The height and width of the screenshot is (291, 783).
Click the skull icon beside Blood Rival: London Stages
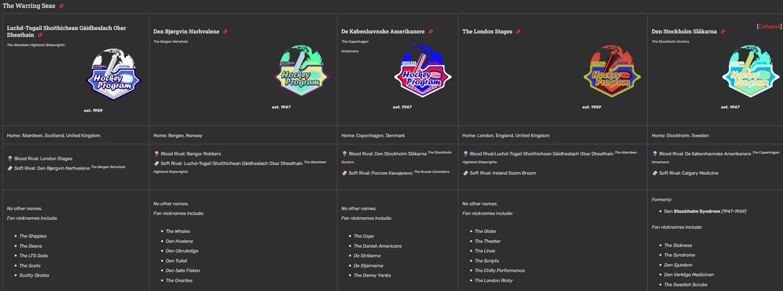pyautogui.click(x=9, y=159)
